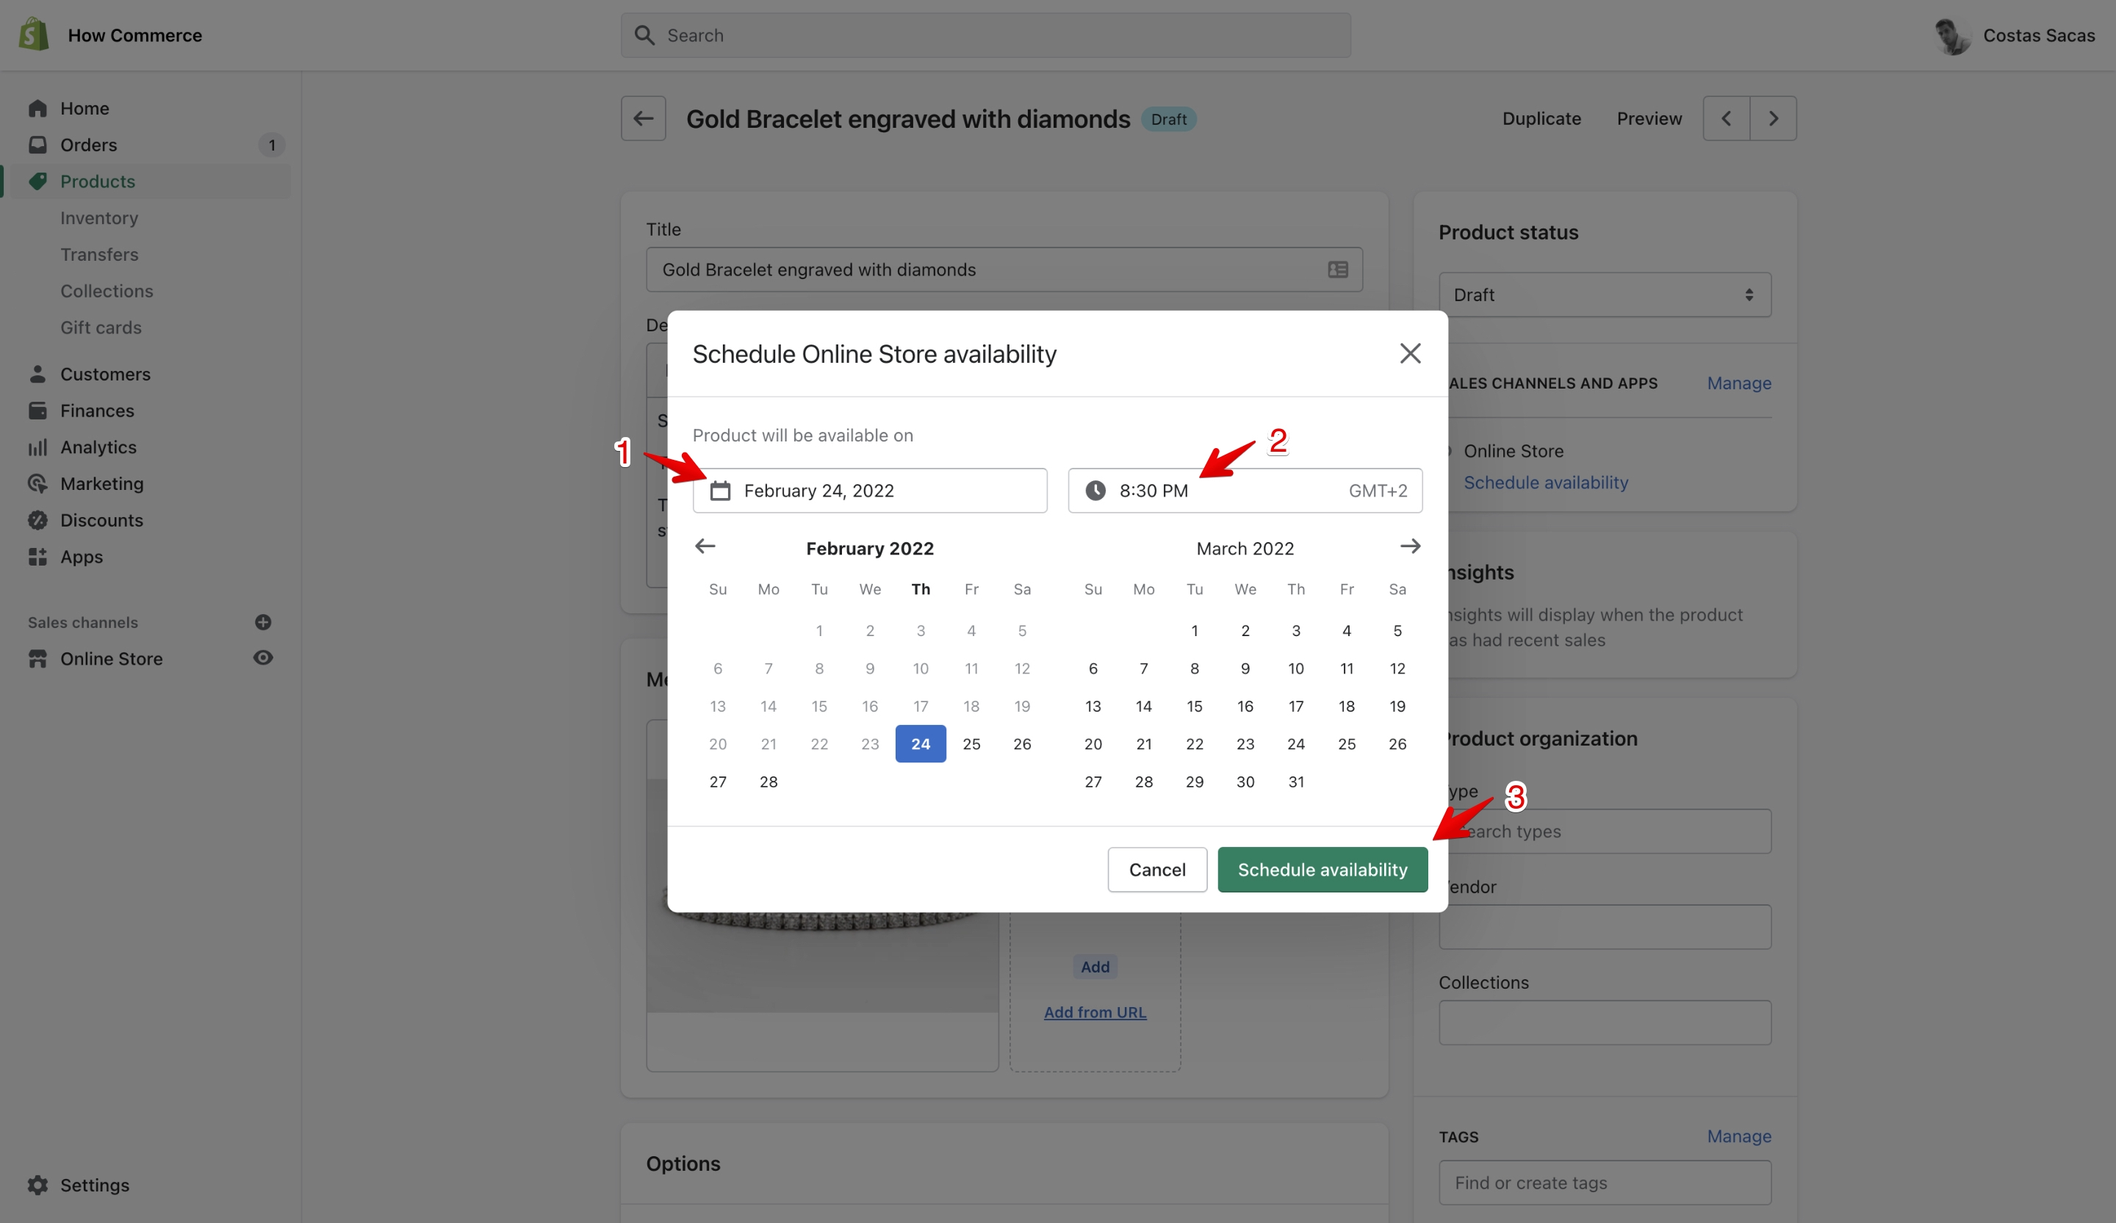This screenshot has width=2116, height=1223.
Task: Click the Vendor input field
Action: coord(1605,927)
